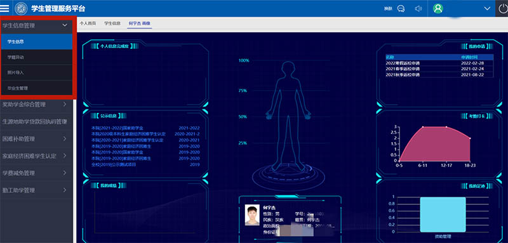Click the speaker announcement icon
The height and width of the screenshot is (243, 508).
click(418, 9)
